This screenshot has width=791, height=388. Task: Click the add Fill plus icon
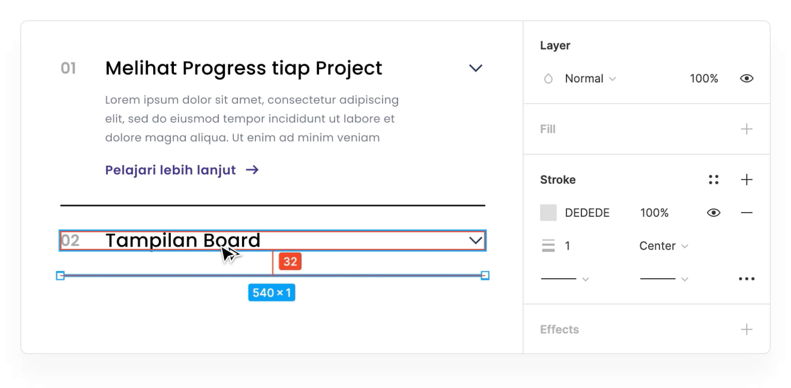point(746,129)
